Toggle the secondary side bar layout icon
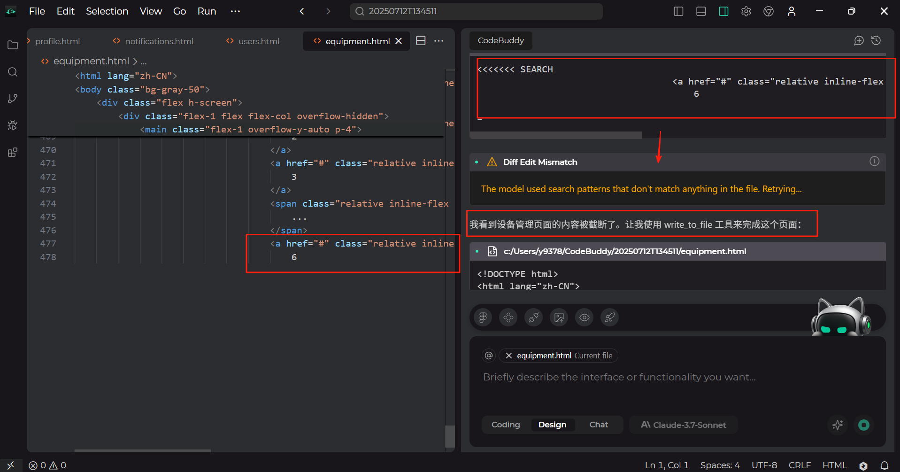The image size is (900, 472). pos(723,11)
